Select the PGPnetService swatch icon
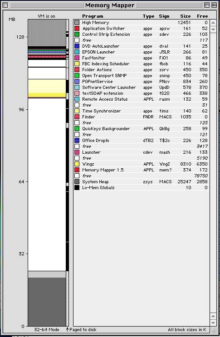The height and width of the screenshot is (337, 220). click(x=77, y=82)
